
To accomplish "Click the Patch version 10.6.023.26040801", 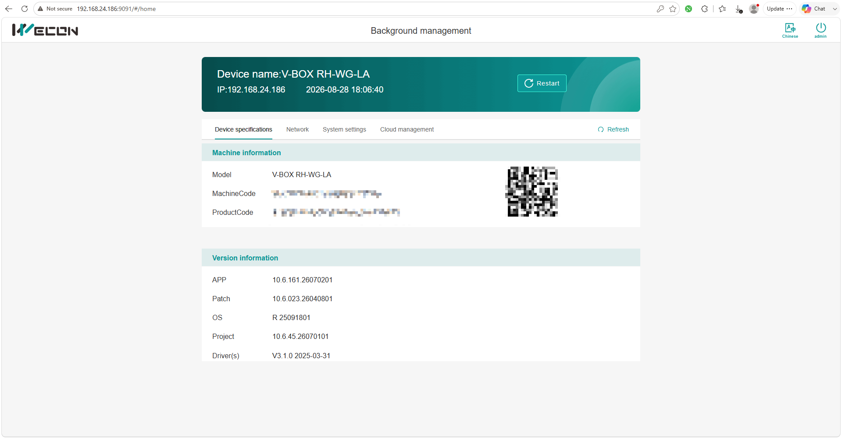I will pyautogui.click(x=303, y=299).
